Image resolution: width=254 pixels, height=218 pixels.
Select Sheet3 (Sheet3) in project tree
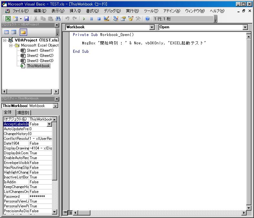pyautogui.click(x=40, y=61)
